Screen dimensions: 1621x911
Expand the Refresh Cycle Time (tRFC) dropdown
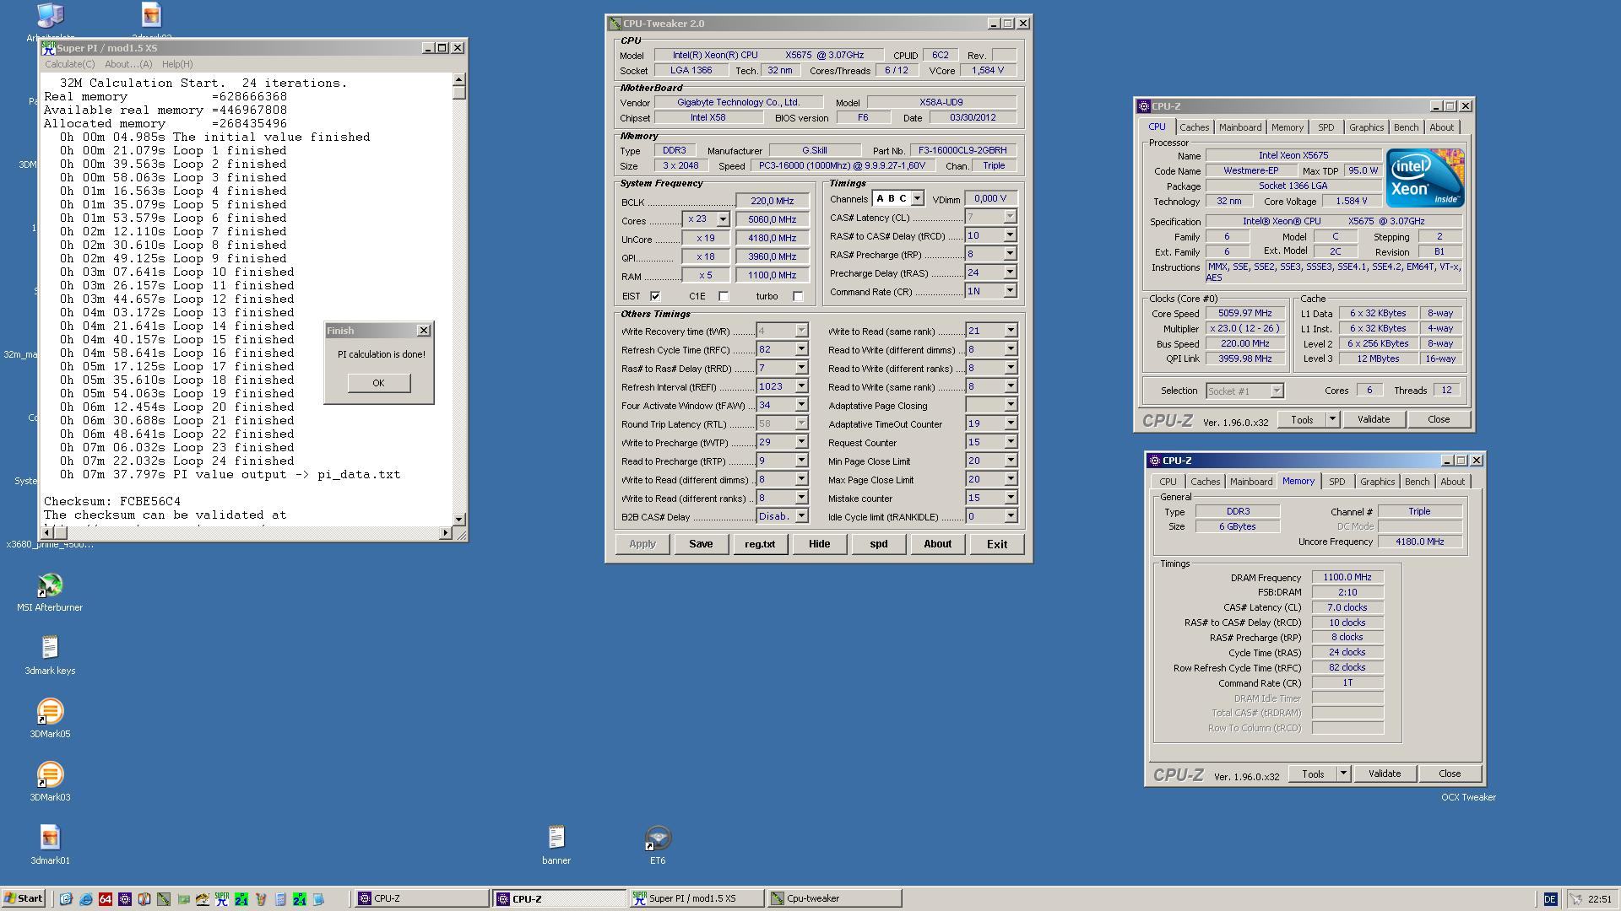click(x=801, y=349)
